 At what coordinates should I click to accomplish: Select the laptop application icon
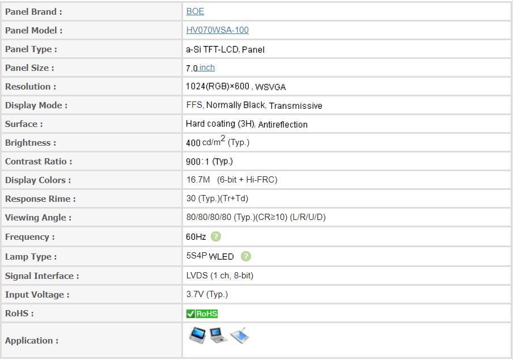point(218,335)
